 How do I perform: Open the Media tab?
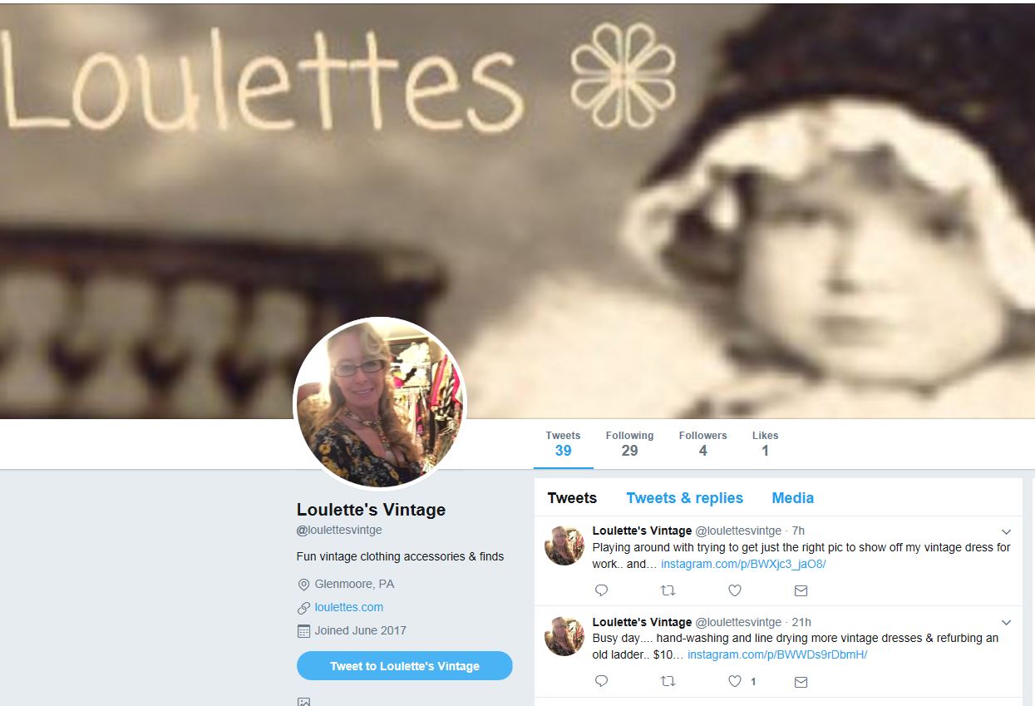click(792, 498)
